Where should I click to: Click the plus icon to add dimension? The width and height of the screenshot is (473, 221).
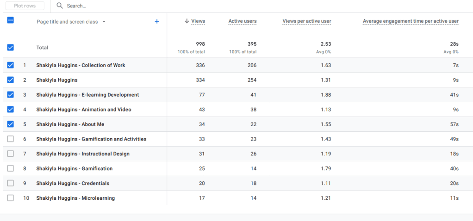[157, 21]
